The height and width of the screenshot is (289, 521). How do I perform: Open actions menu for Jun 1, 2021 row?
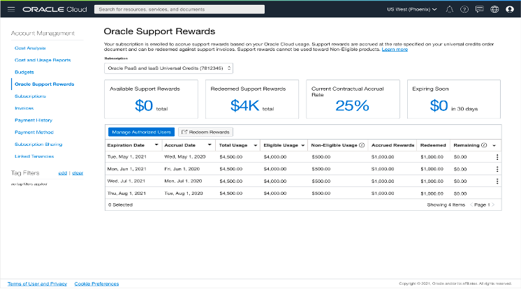497,169
